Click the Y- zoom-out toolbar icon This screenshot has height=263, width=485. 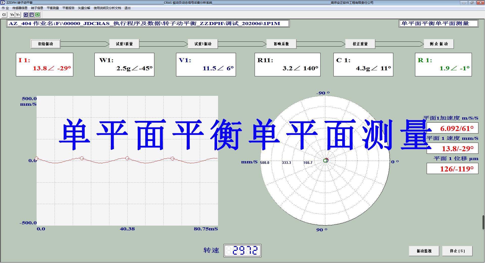click(18, 15)
